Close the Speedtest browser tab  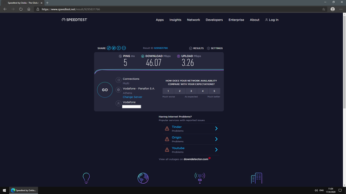pyautogui.click(x=41, y=3)
